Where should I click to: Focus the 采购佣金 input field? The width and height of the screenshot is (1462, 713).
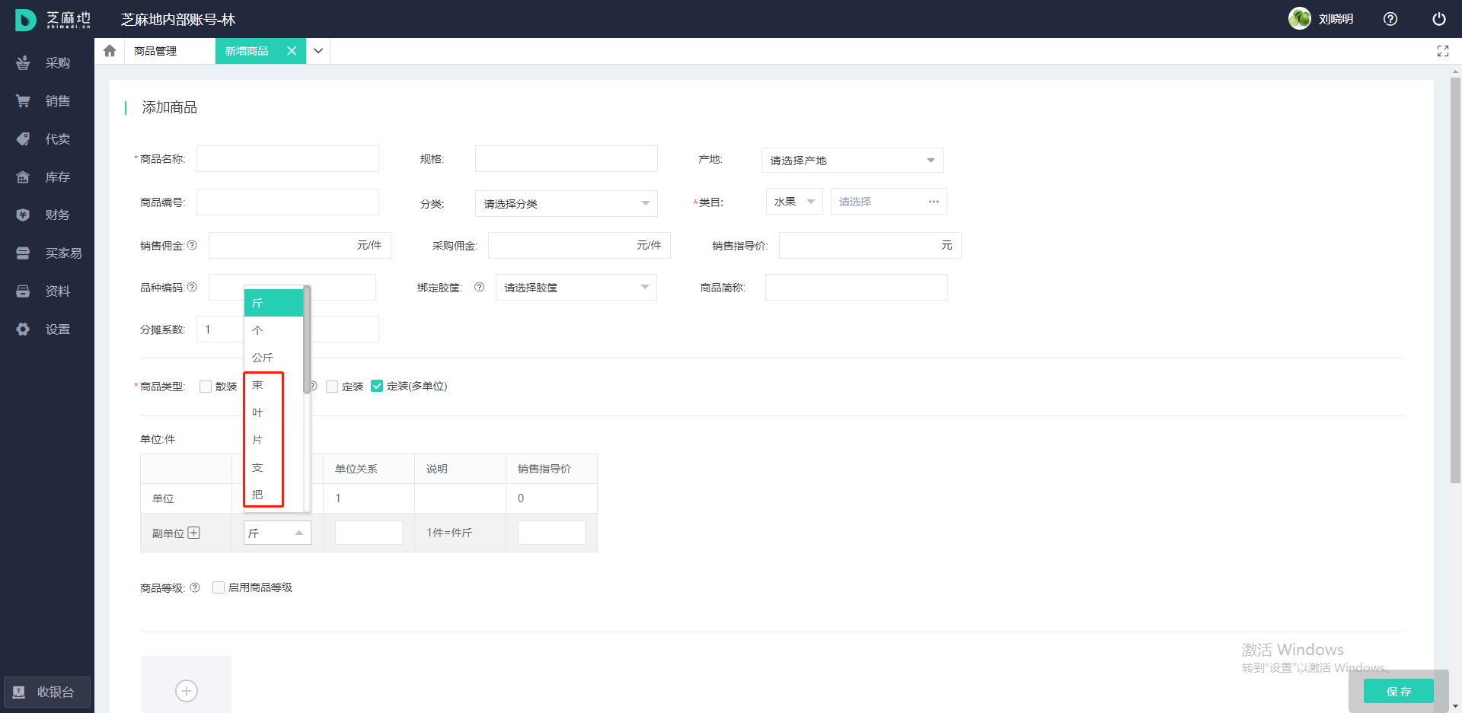579,245
